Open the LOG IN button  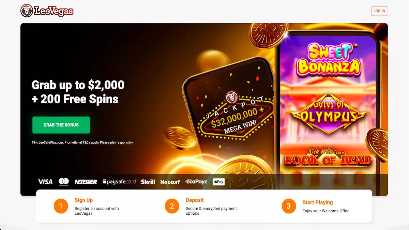click(x=379, y=11)
